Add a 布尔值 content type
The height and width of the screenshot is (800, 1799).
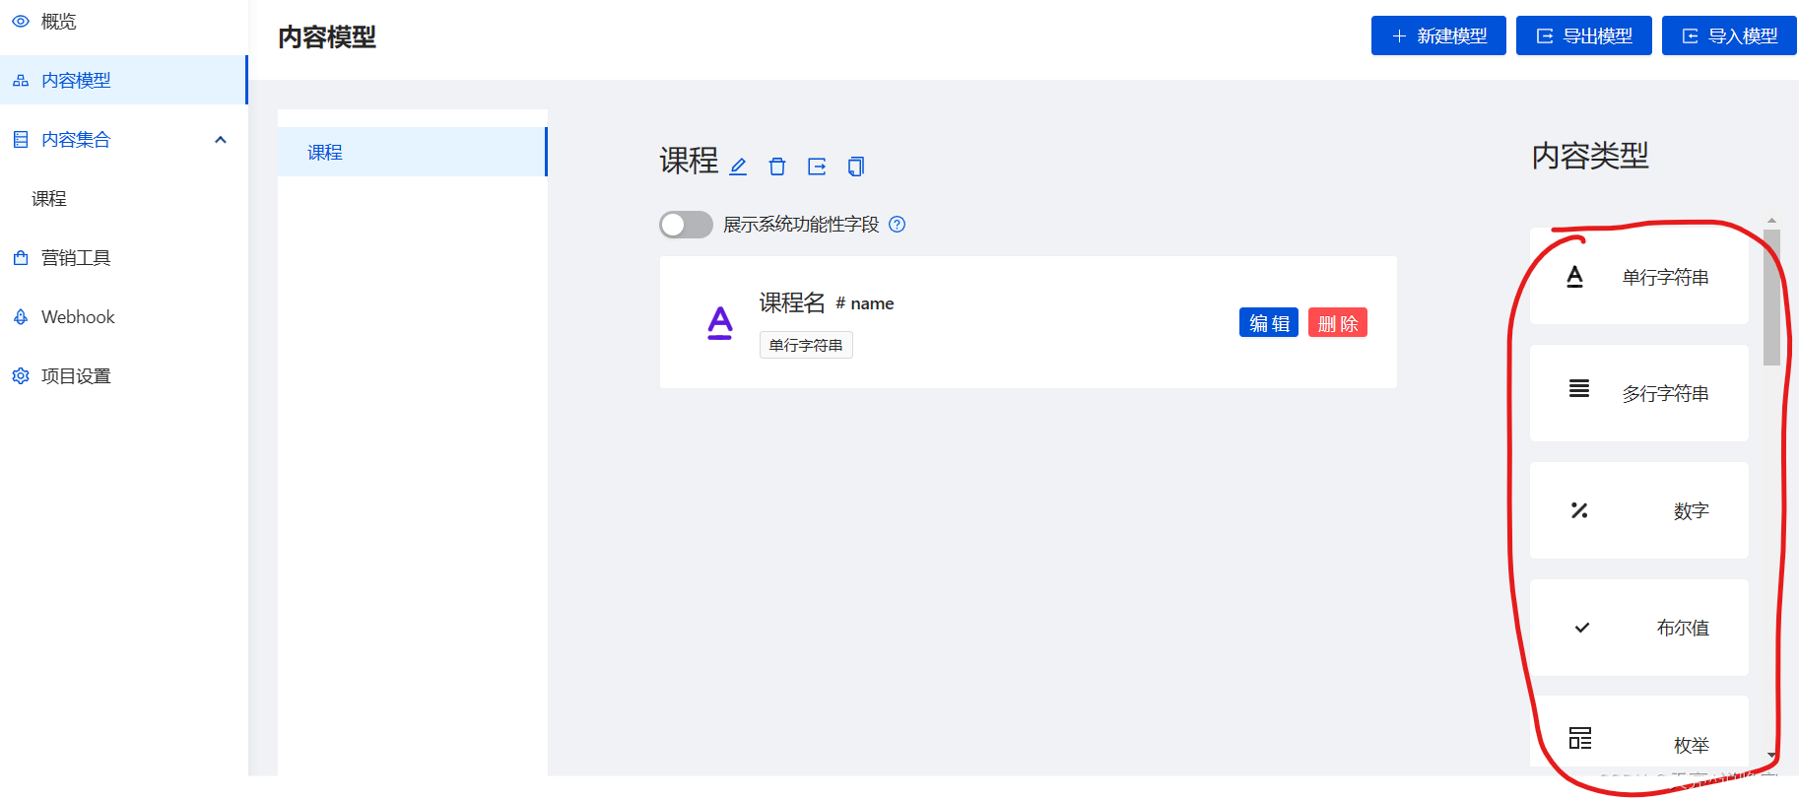[1639, 628]
